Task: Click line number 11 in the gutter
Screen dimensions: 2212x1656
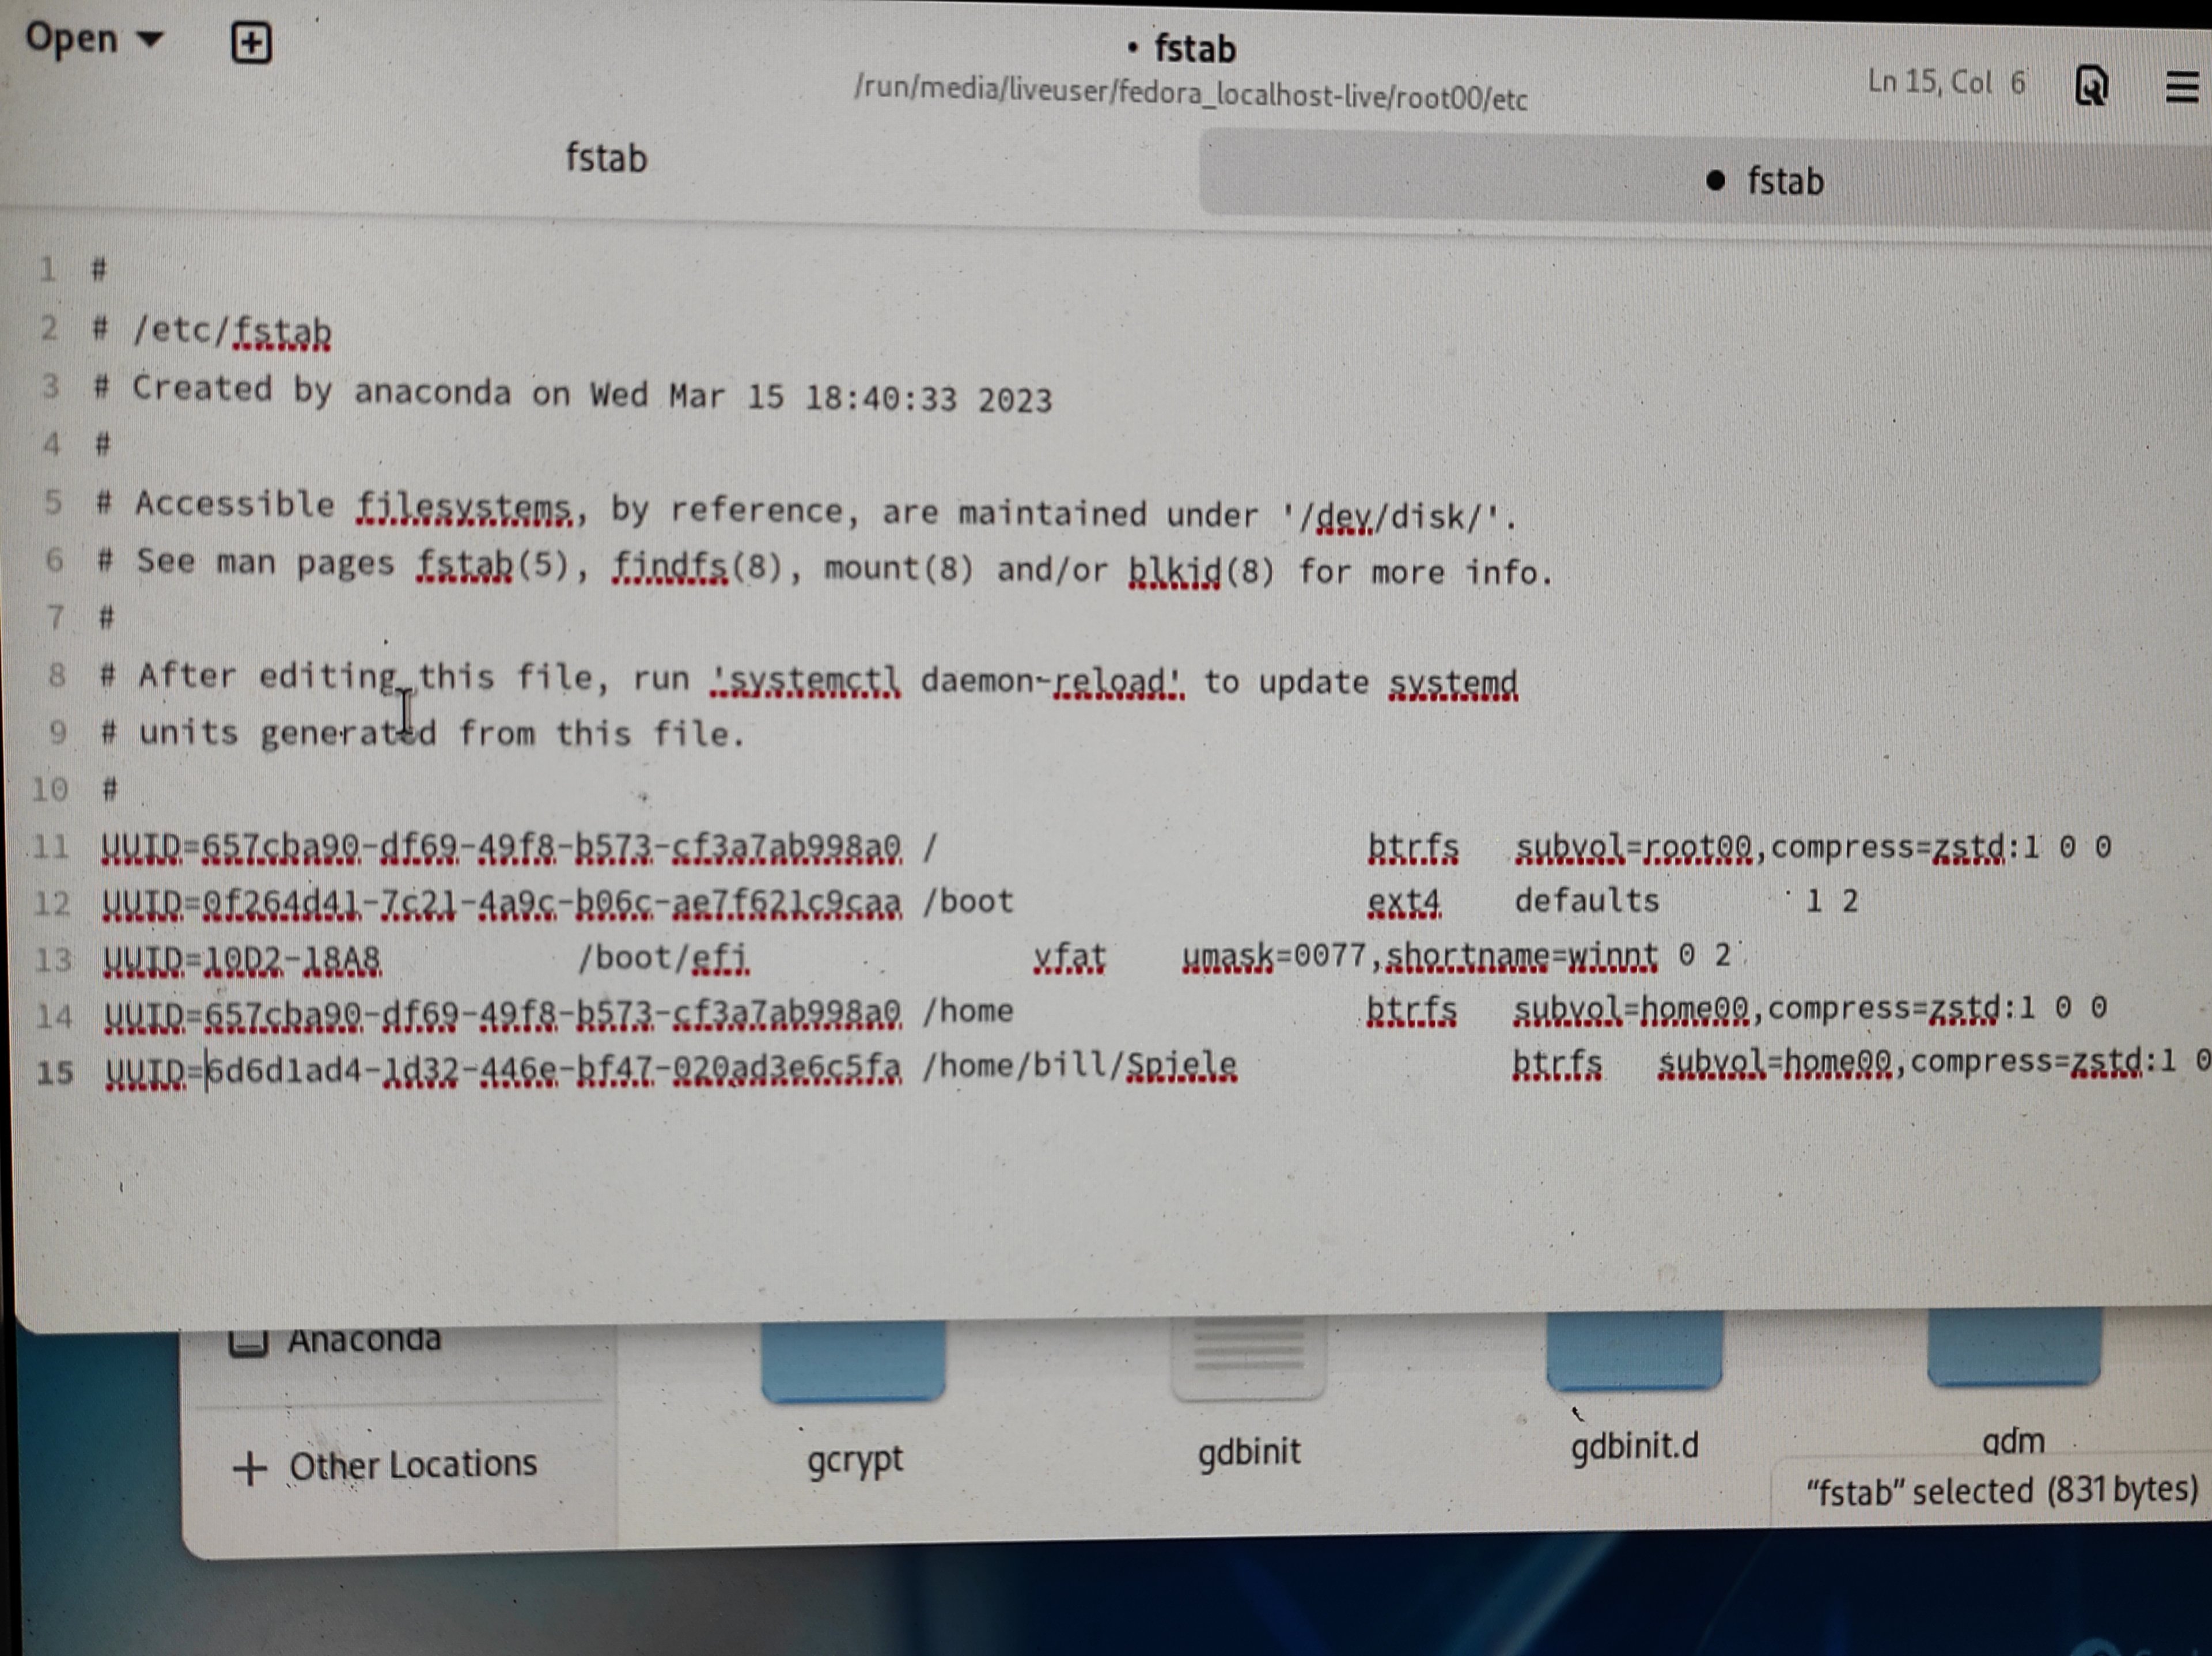Action: click(x=50, y=847)
